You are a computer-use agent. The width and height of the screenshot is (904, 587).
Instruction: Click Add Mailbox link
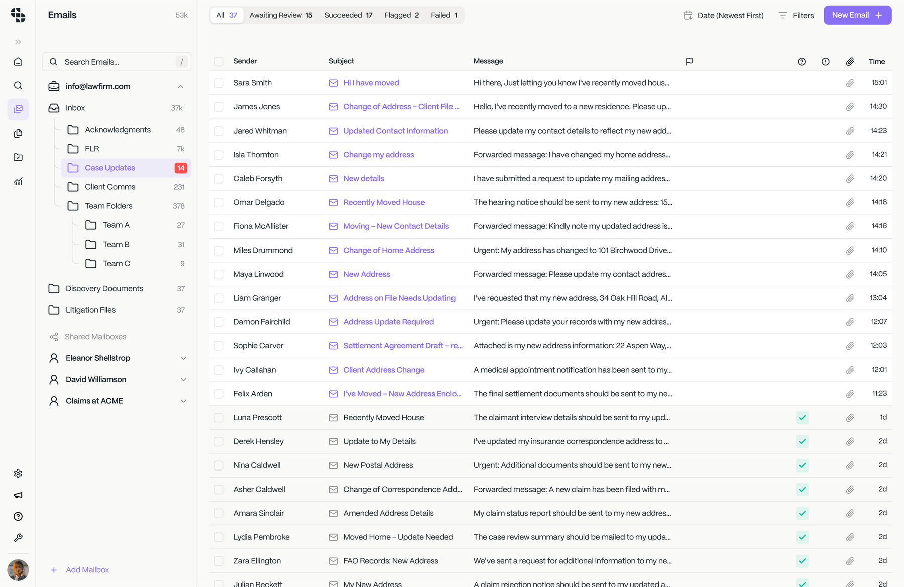point(80,570)
